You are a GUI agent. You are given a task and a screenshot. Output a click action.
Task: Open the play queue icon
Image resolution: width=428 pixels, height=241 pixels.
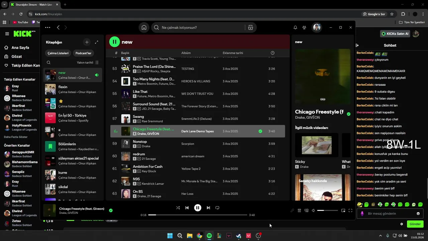pos(299,211)
